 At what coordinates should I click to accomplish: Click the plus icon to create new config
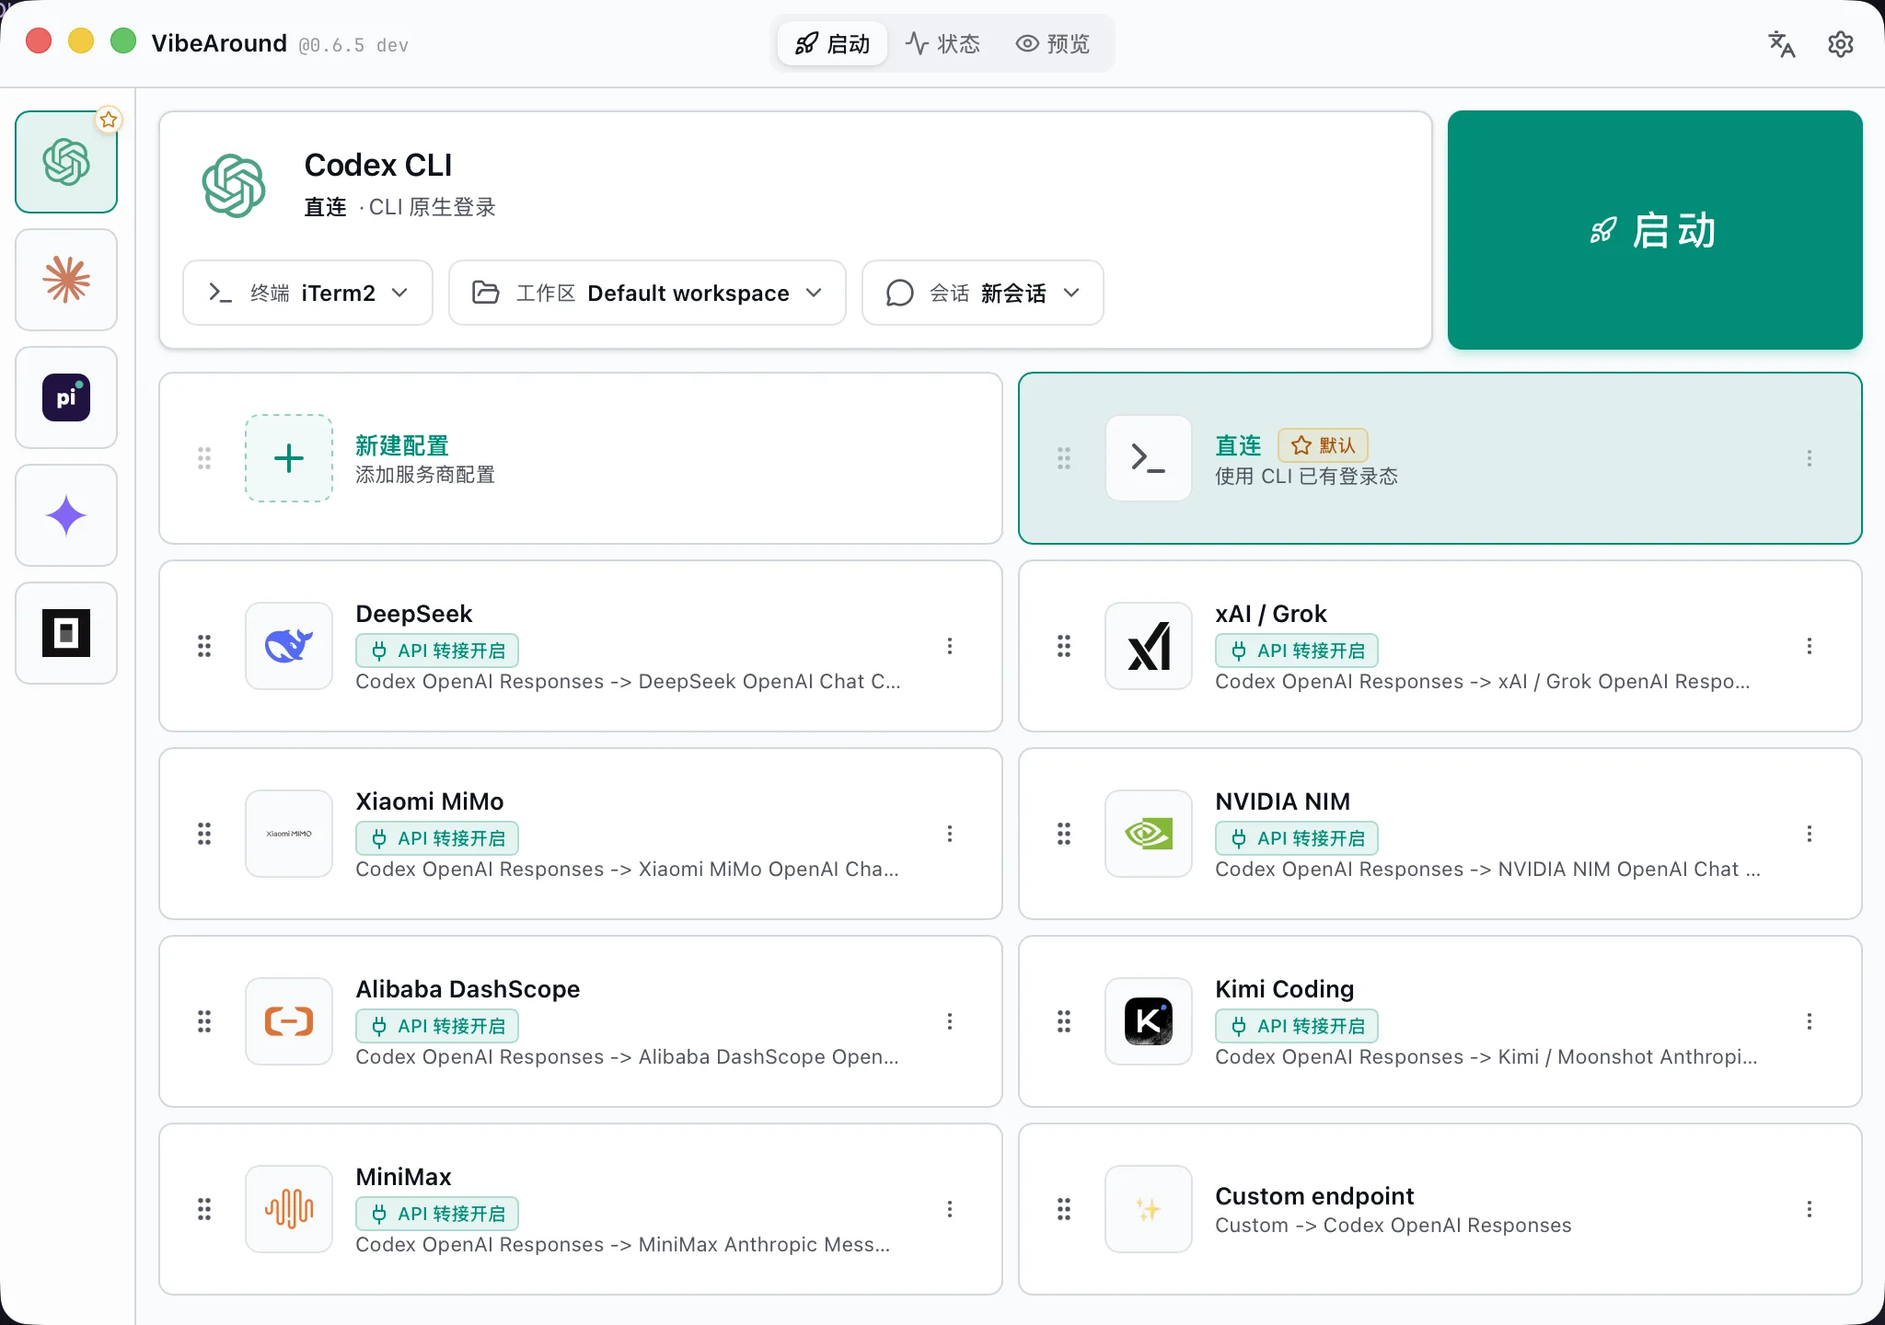click(x=289, y=458)
